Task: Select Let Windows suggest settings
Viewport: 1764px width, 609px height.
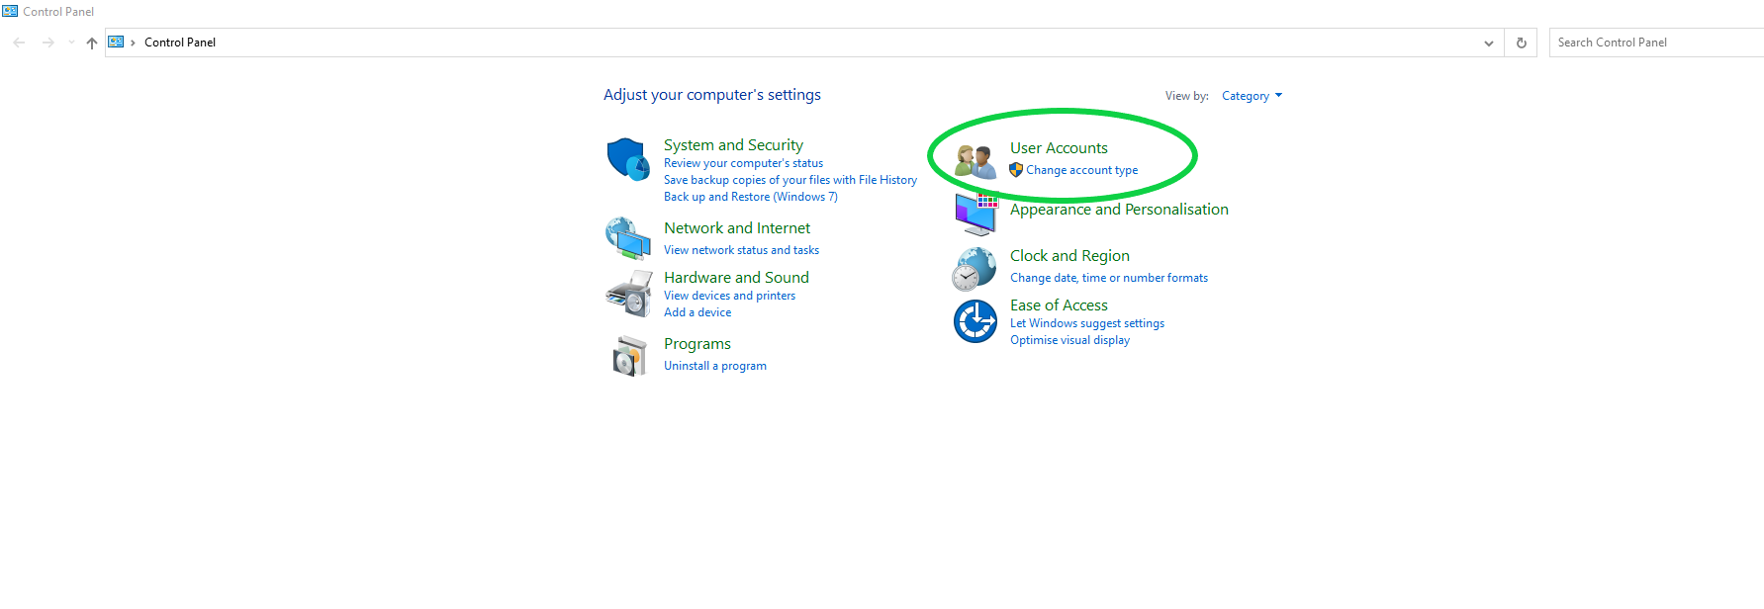Action: [1087, 323]
